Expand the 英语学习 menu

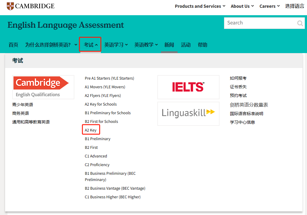116,45
